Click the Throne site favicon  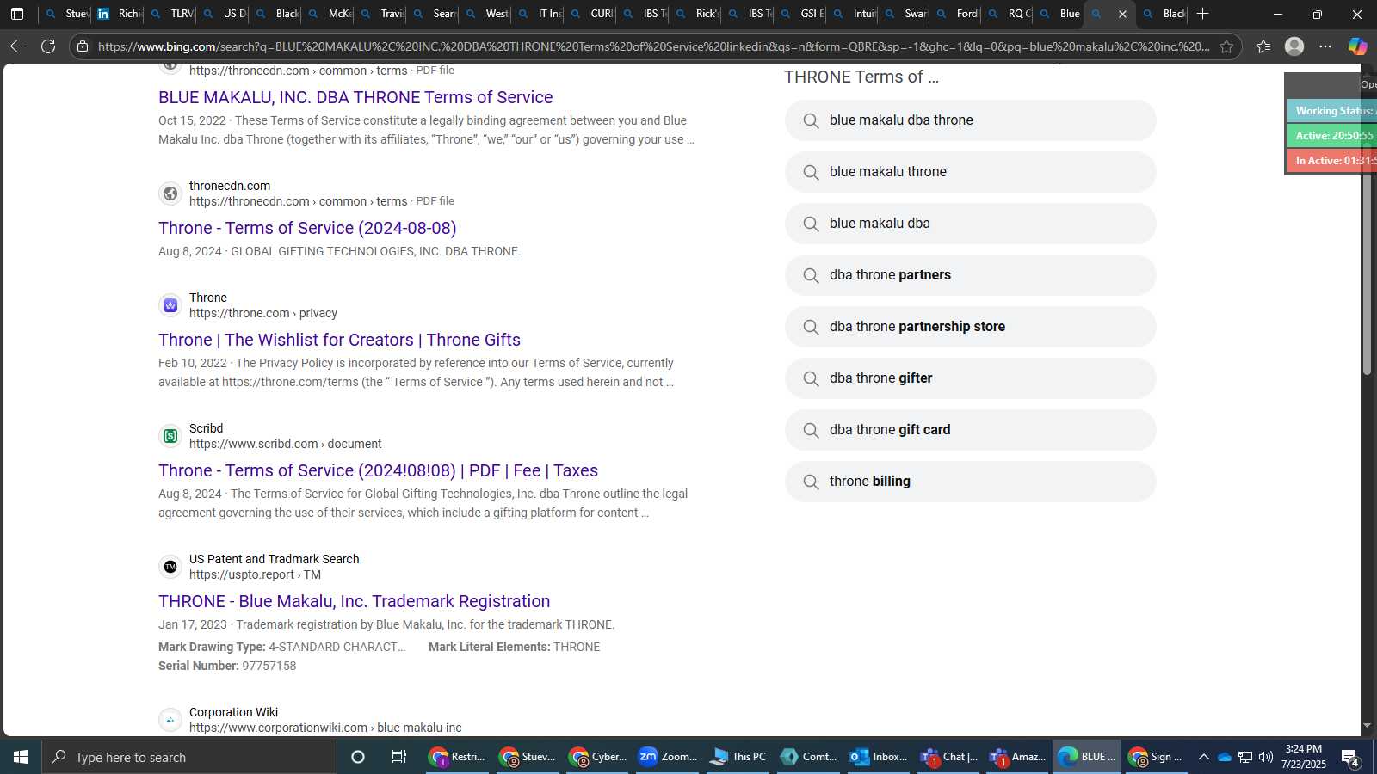pyautogui.click(x=170, y=305)
